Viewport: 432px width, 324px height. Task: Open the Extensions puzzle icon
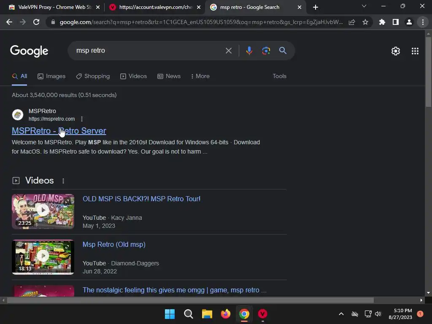[382, 22]
